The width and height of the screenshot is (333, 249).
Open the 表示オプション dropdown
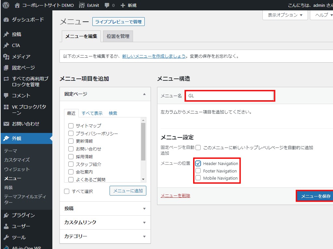point(285,15)
